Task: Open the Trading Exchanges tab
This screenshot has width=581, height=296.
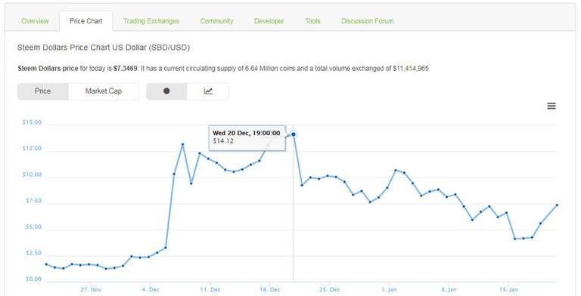Action: (x=151, y=21)
